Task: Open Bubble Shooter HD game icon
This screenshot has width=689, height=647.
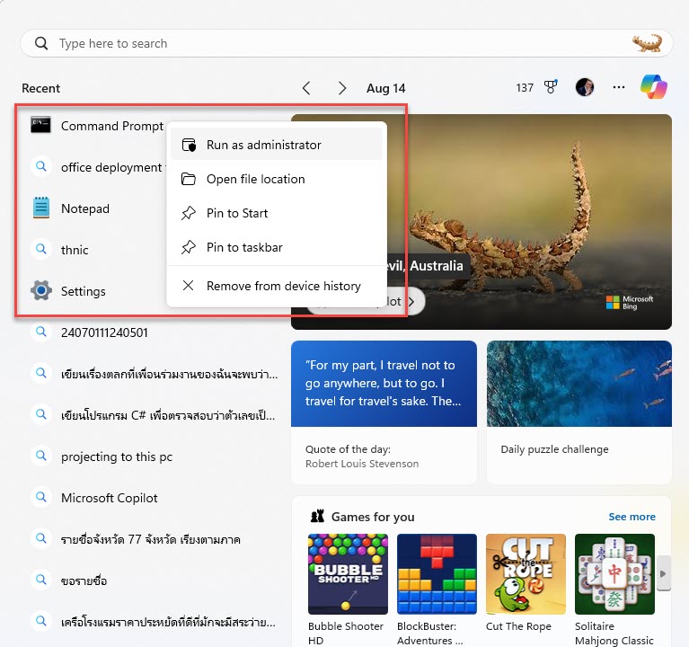Action: coord(348,573)
